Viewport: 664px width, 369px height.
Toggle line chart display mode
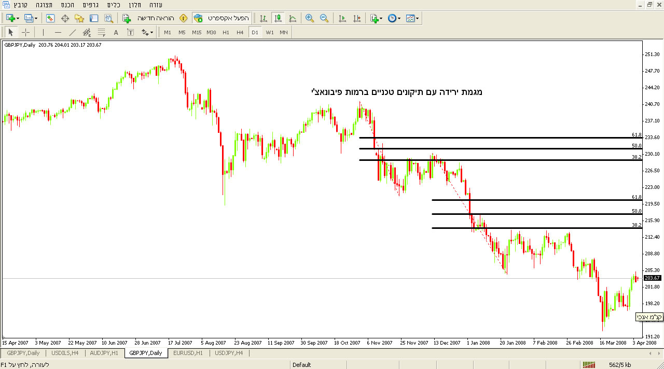point(293,18)
